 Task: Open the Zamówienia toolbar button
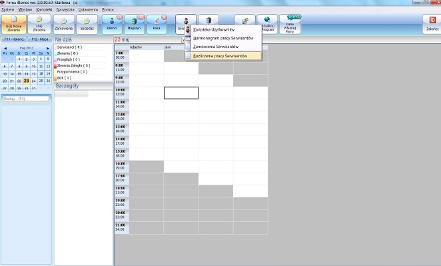point(64,24)
